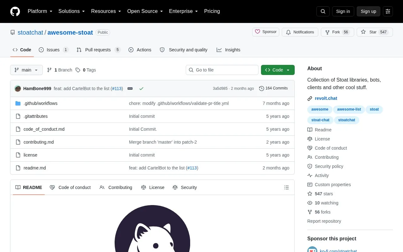Click the tag icon beside 0 Tags
403x252 pixels.
[78, 70]
